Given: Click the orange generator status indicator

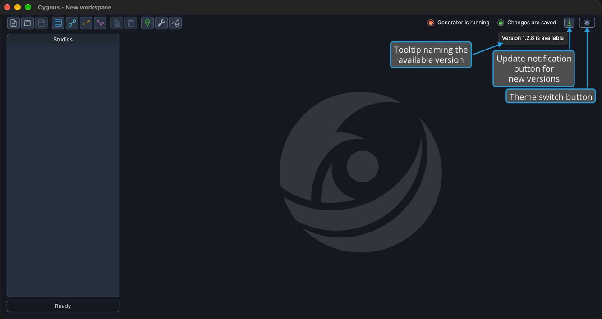Looking at the screenshot, I should click(431, 23).
